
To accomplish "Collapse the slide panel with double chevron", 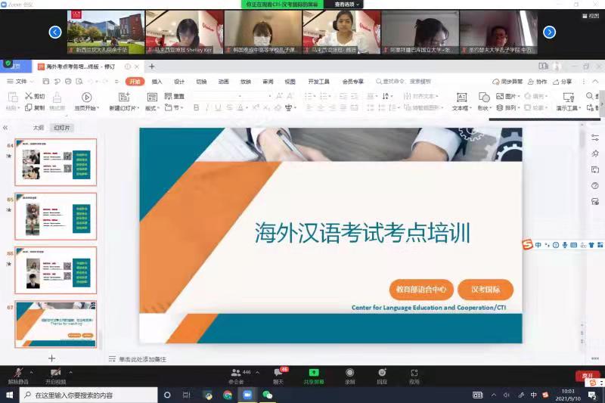I will [5, 128].
